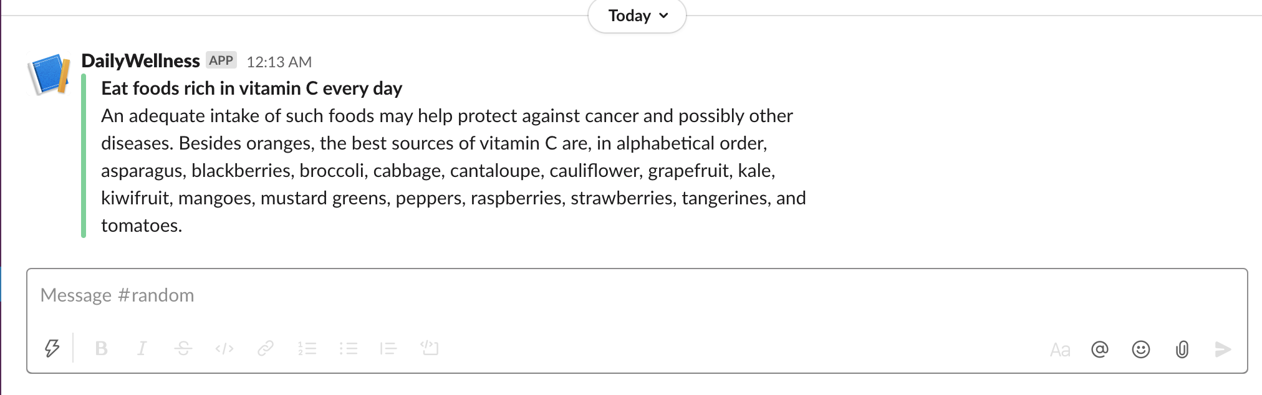Open DailyWellness app avatar
Viewport: 1262px width, 395px height.
[49, 74]
